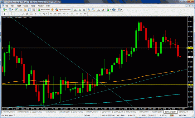Open the New Chart icon
Screen dimensions: 195x118
pyautogui.click(x=4, y=10)
